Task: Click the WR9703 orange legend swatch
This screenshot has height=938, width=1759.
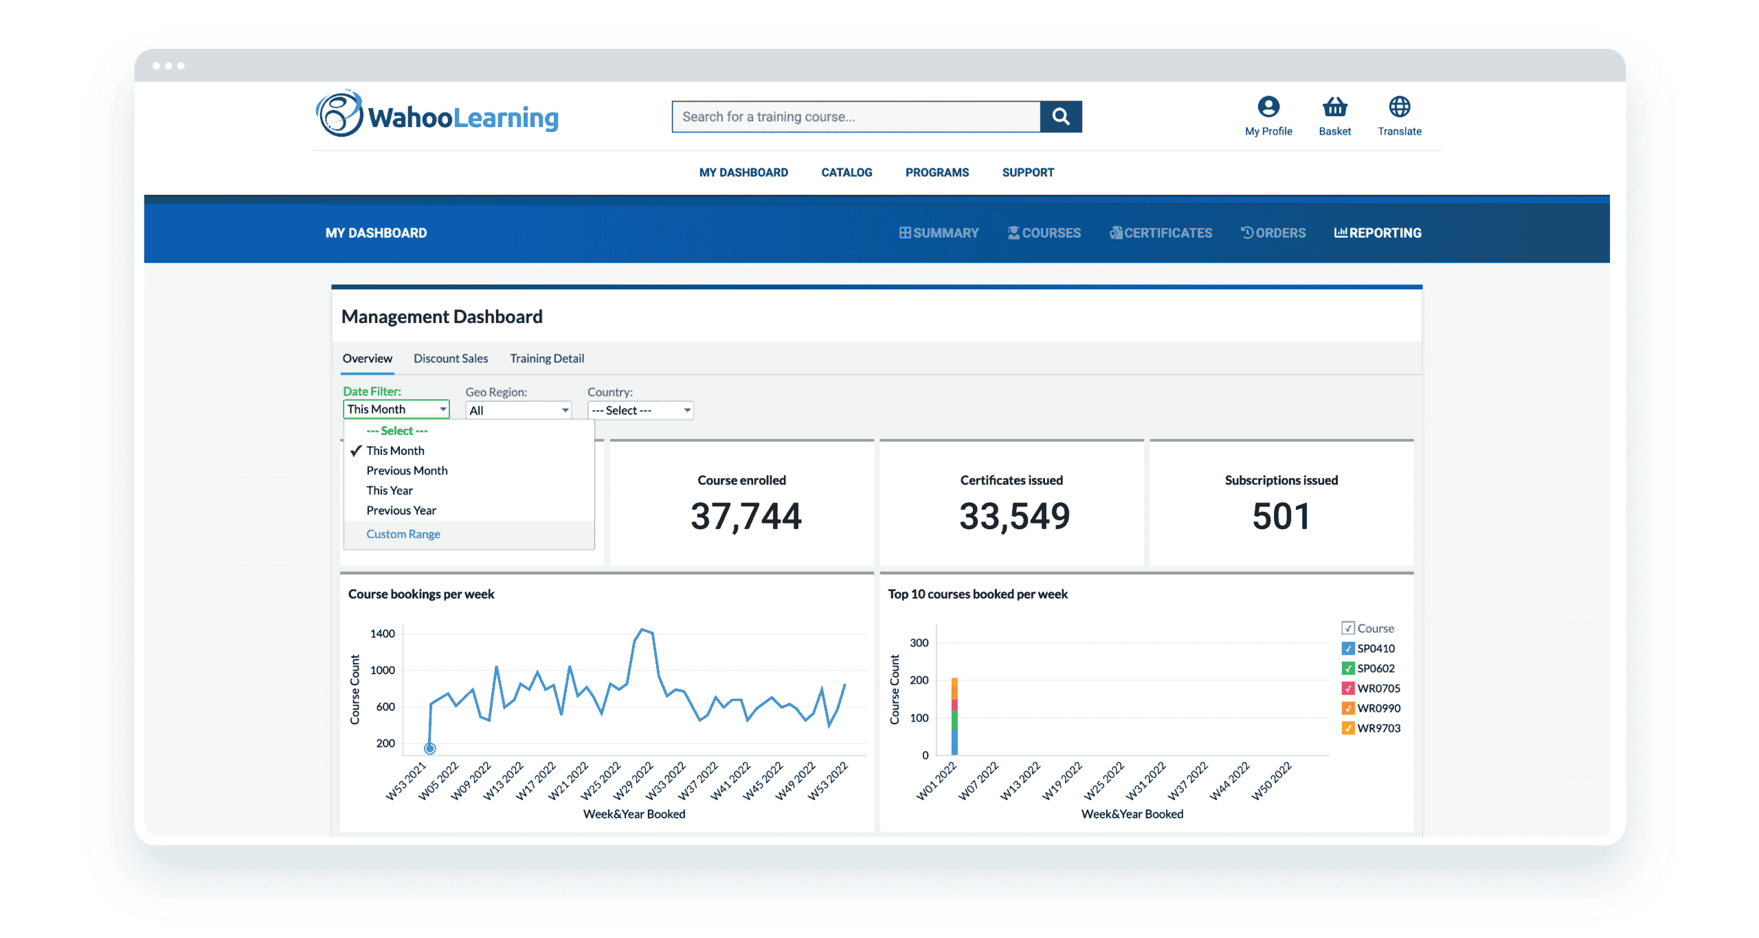Action: (1347, 728)
